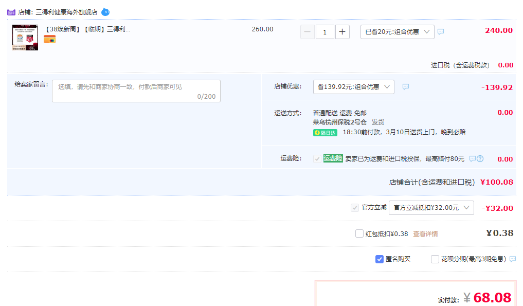Click the -¥32.00 official deduction amount
Image resolution: width=523 pixels, height=306 pixels.
[497, 208]
